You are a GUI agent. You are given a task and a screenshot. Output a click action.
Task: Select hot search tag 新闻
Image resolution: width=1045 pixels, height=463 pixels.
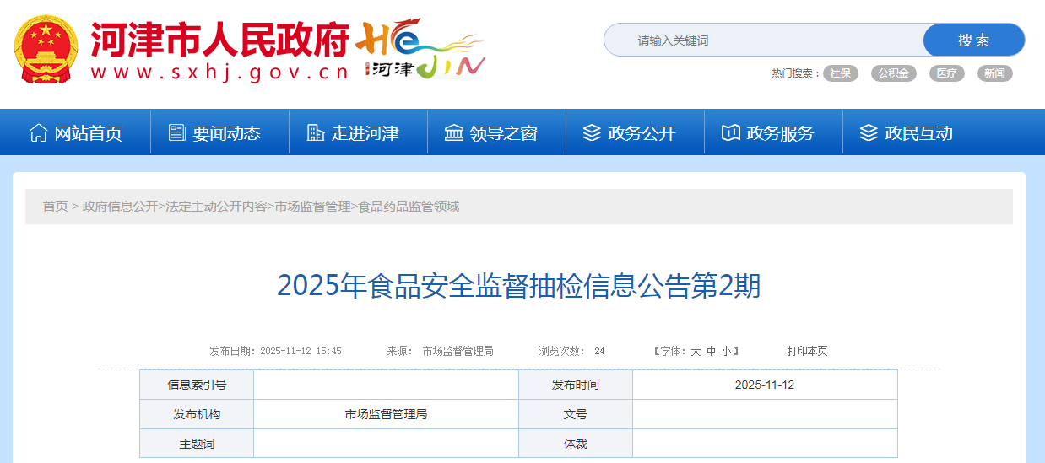pyautogui.click(x=994, y=73)
